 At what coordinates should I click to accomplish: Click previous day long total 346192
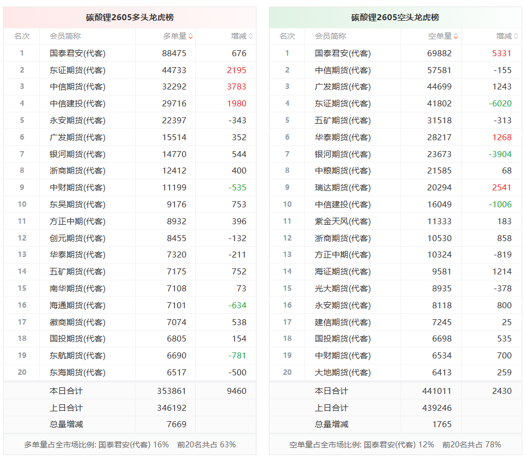171,408
